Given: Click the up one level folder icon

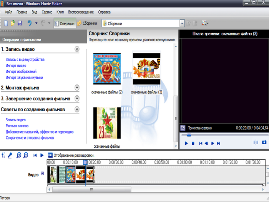Looking at the screenshot, I should 188,23.
